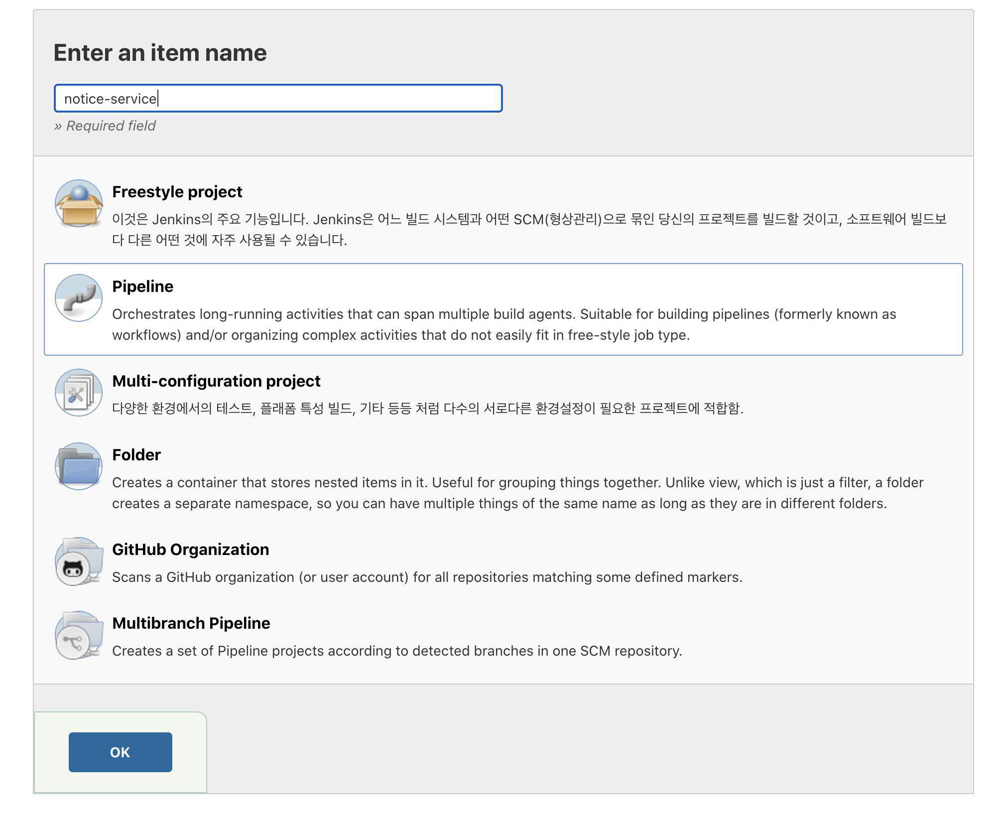Click the Multi-configuration project Korean description
Image resolution: width=1005 pixels, height=831 pixels.
(427, 409)
